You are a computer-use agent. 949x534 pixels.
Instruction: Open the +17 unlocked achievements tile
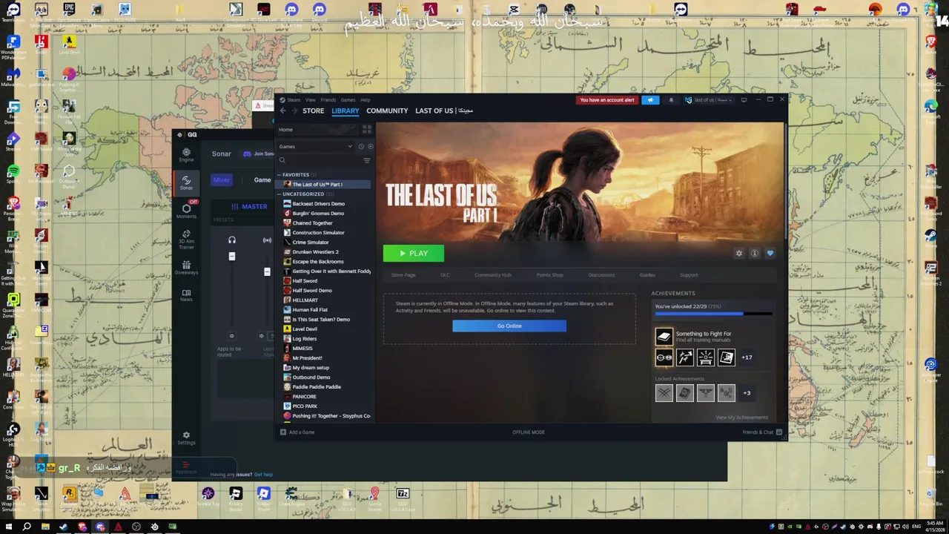[x=747, y=357]
